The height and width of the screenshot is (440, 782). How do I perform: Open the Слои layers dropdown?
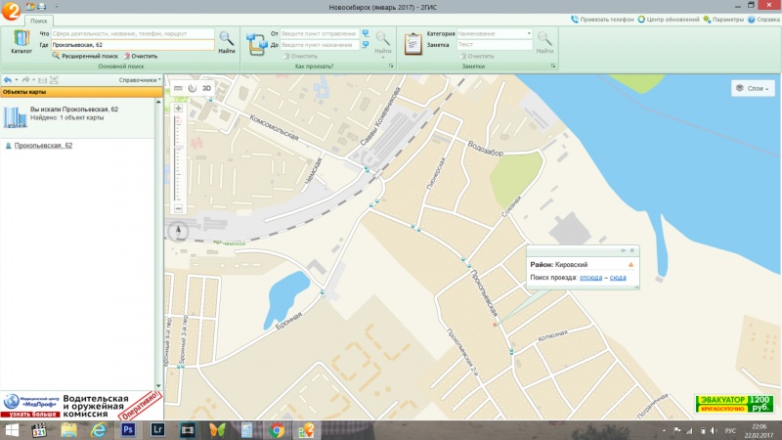coord(753,88)
